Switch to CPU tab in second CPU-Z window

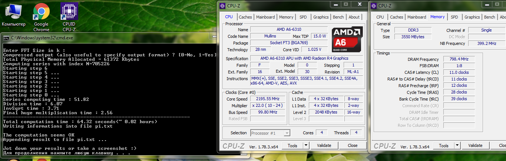380,17
